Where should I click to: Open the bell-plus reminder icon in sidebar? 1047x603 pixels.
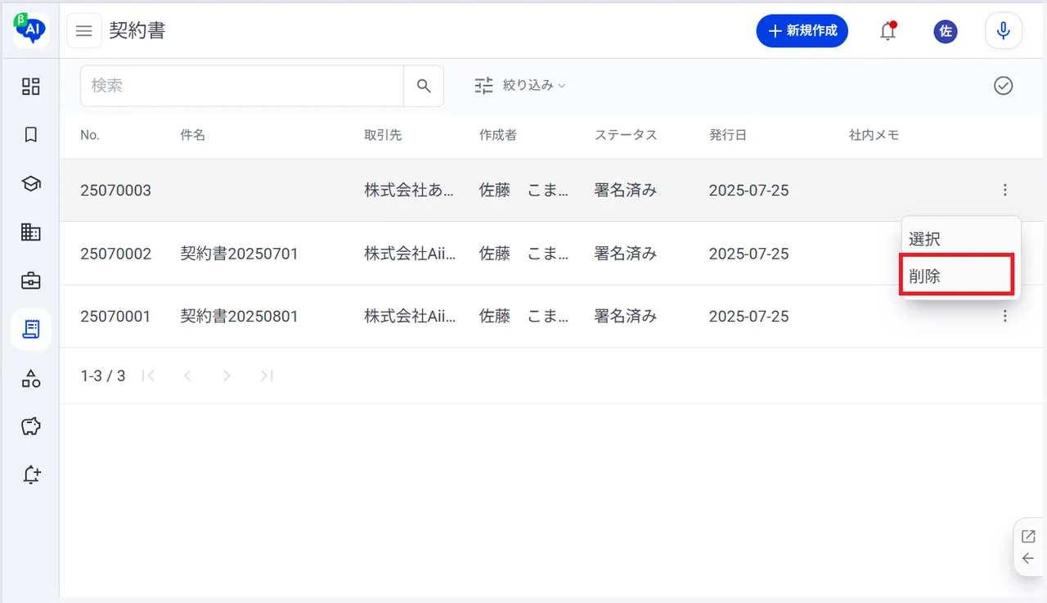pos(31,475)
